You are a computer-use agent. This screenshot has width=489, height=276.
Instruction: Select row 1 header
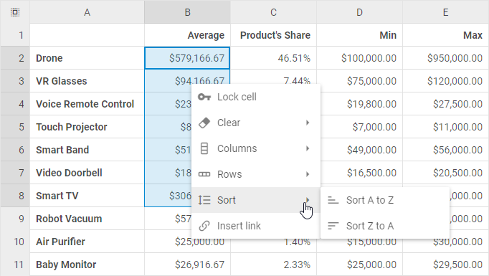click(15, 35)
